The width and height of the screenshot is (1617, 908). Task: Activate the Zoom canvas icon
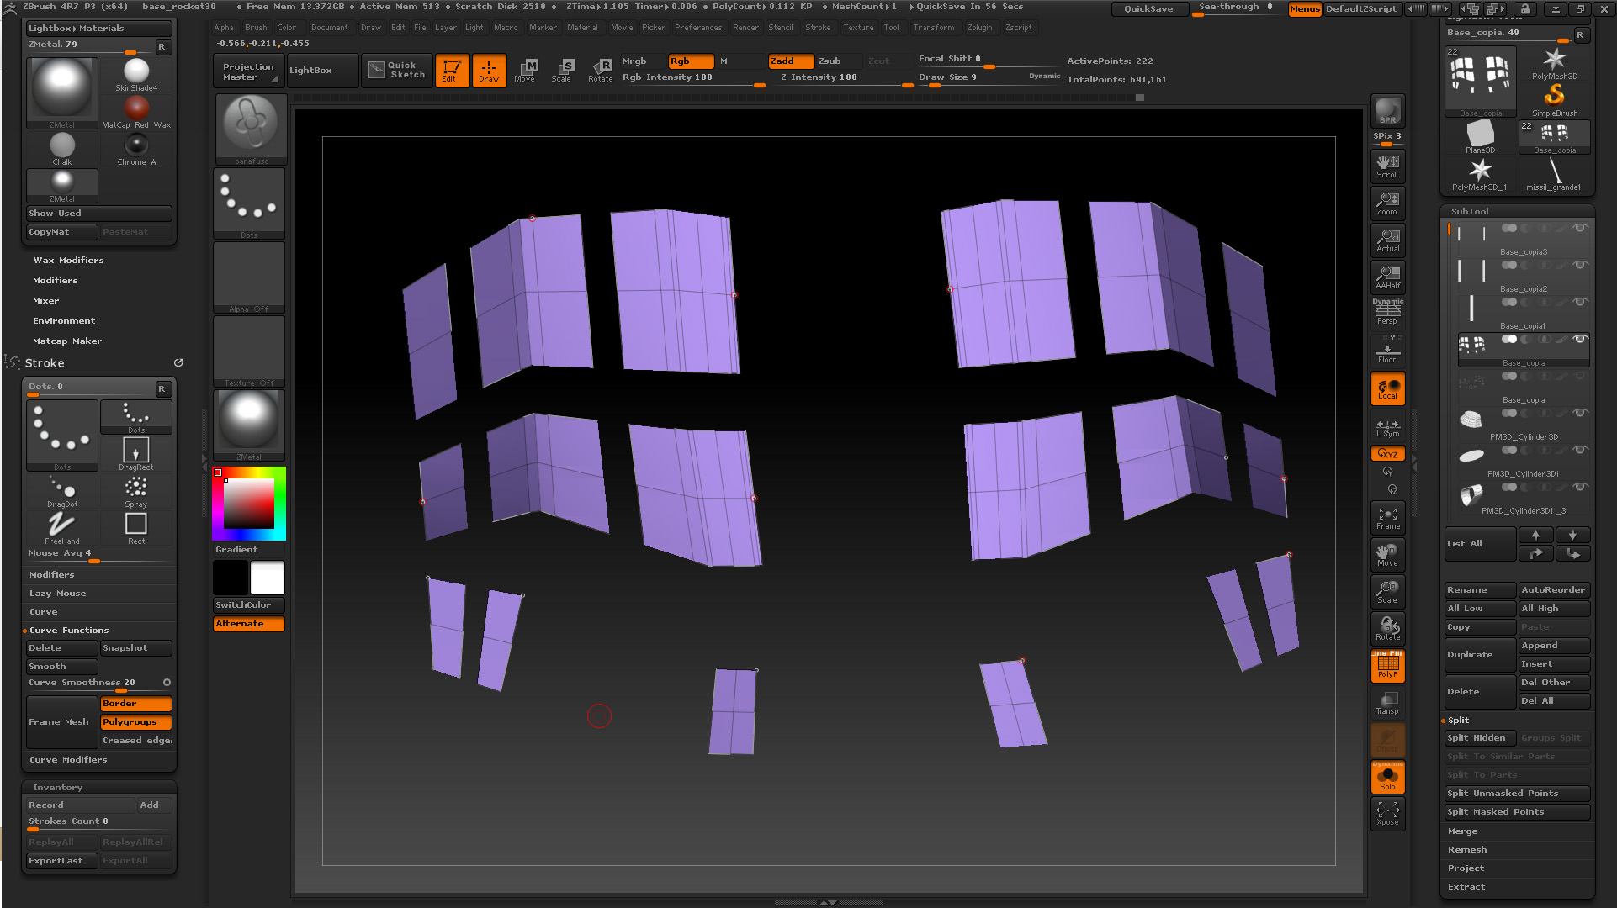coord(1387,203)
